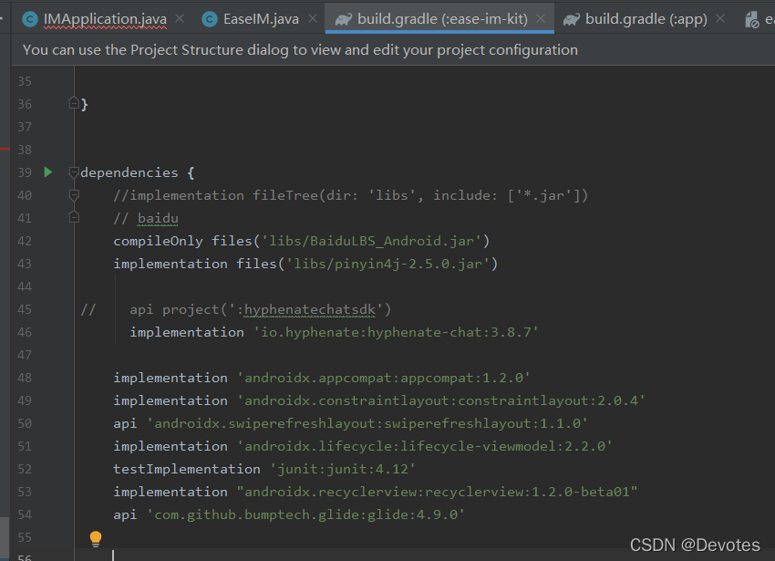The width and height of the screenshot is (775, 561).
Task: Close the IMApplication.java tab
Action: click(x=180, y=19)
